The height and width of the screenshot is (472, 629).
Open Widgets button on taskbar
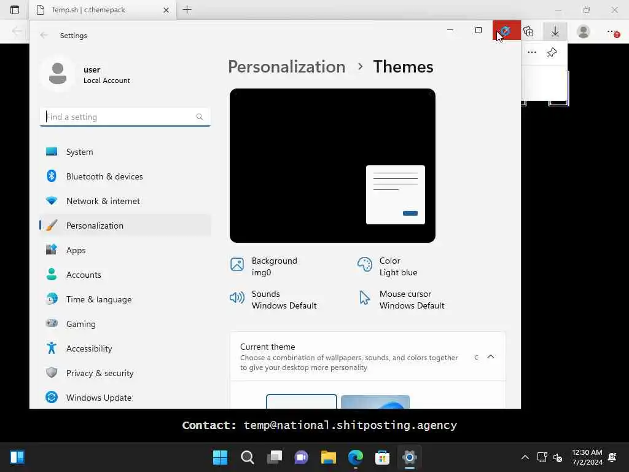tap(17, 457)
